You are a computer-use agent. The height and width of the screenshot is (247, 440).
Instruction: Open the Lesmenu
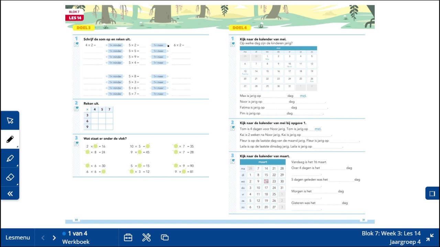(x=18, y=237)
